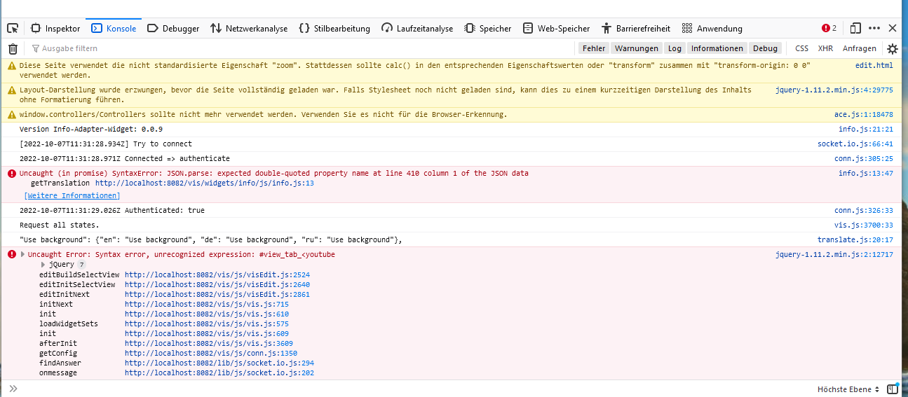Screen dimensions: 908x397
Task: Open source link socket.io.js:66:41
Action: (855, 144)
